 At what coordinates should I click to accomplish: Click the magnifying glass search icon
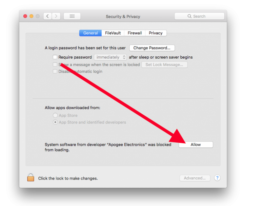[x=189, y=16]
